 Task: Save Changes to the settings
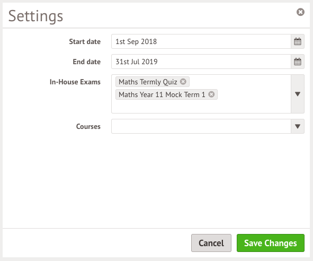pos(271,243)
